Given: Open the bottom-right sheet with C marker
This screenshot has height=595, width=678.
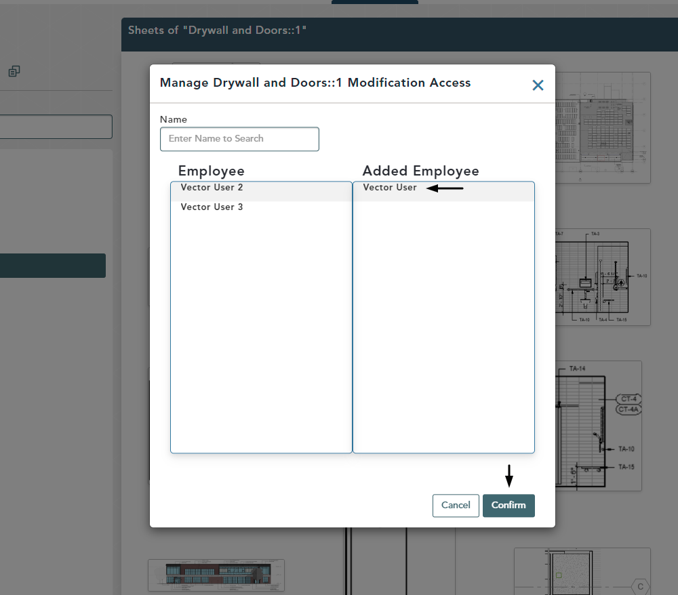Looking at the screenshot, I should tap(582, 571).
